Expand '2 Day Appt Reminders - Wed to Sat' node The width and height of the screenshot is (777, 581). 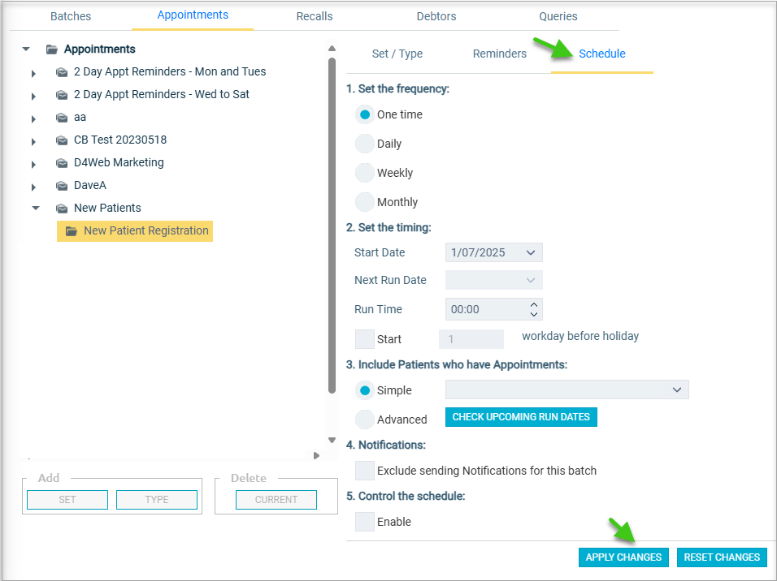(x=33, y=96)
